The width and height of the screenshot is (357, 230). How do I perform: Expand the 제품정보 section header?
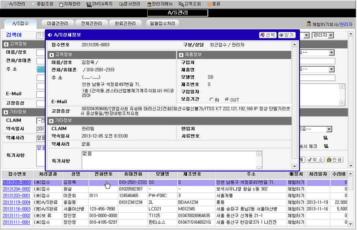(x=181, y=55)
